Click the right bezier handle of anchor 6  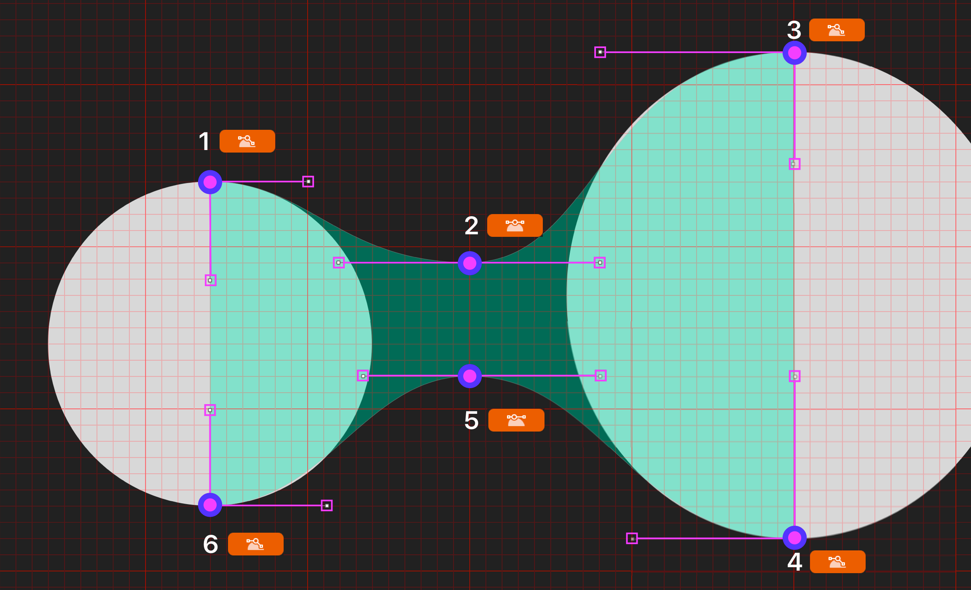tap(327, 505)
